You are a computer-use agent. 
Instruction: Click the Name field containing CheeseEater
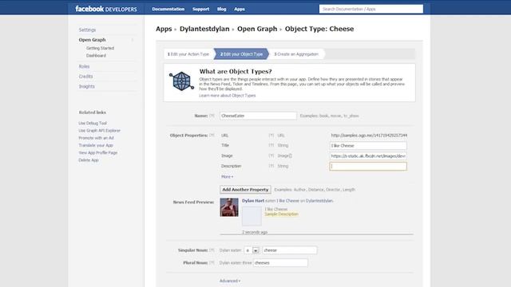[258, 116]
